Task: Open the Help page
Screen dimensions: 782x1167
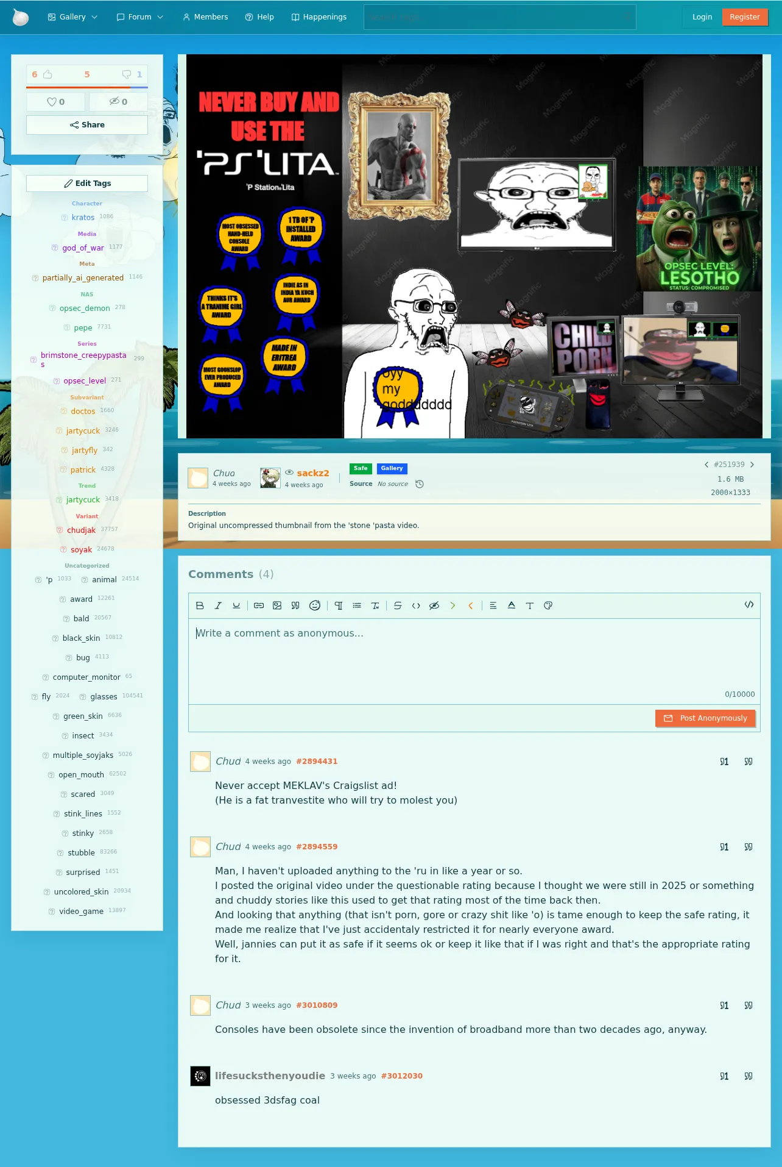Action: click(259, 17)
